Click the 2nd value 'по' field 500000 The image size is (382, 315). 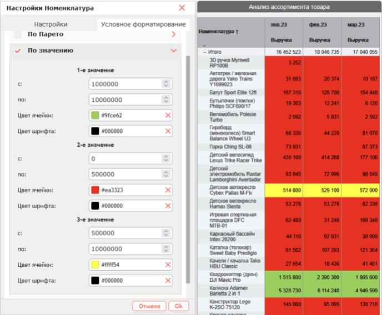(x=130, y=174)
